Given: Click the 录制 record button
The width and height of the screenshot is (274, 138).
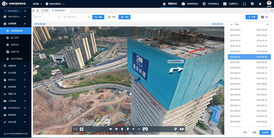Looking at the screenshot, I should (x=245, y=133).
